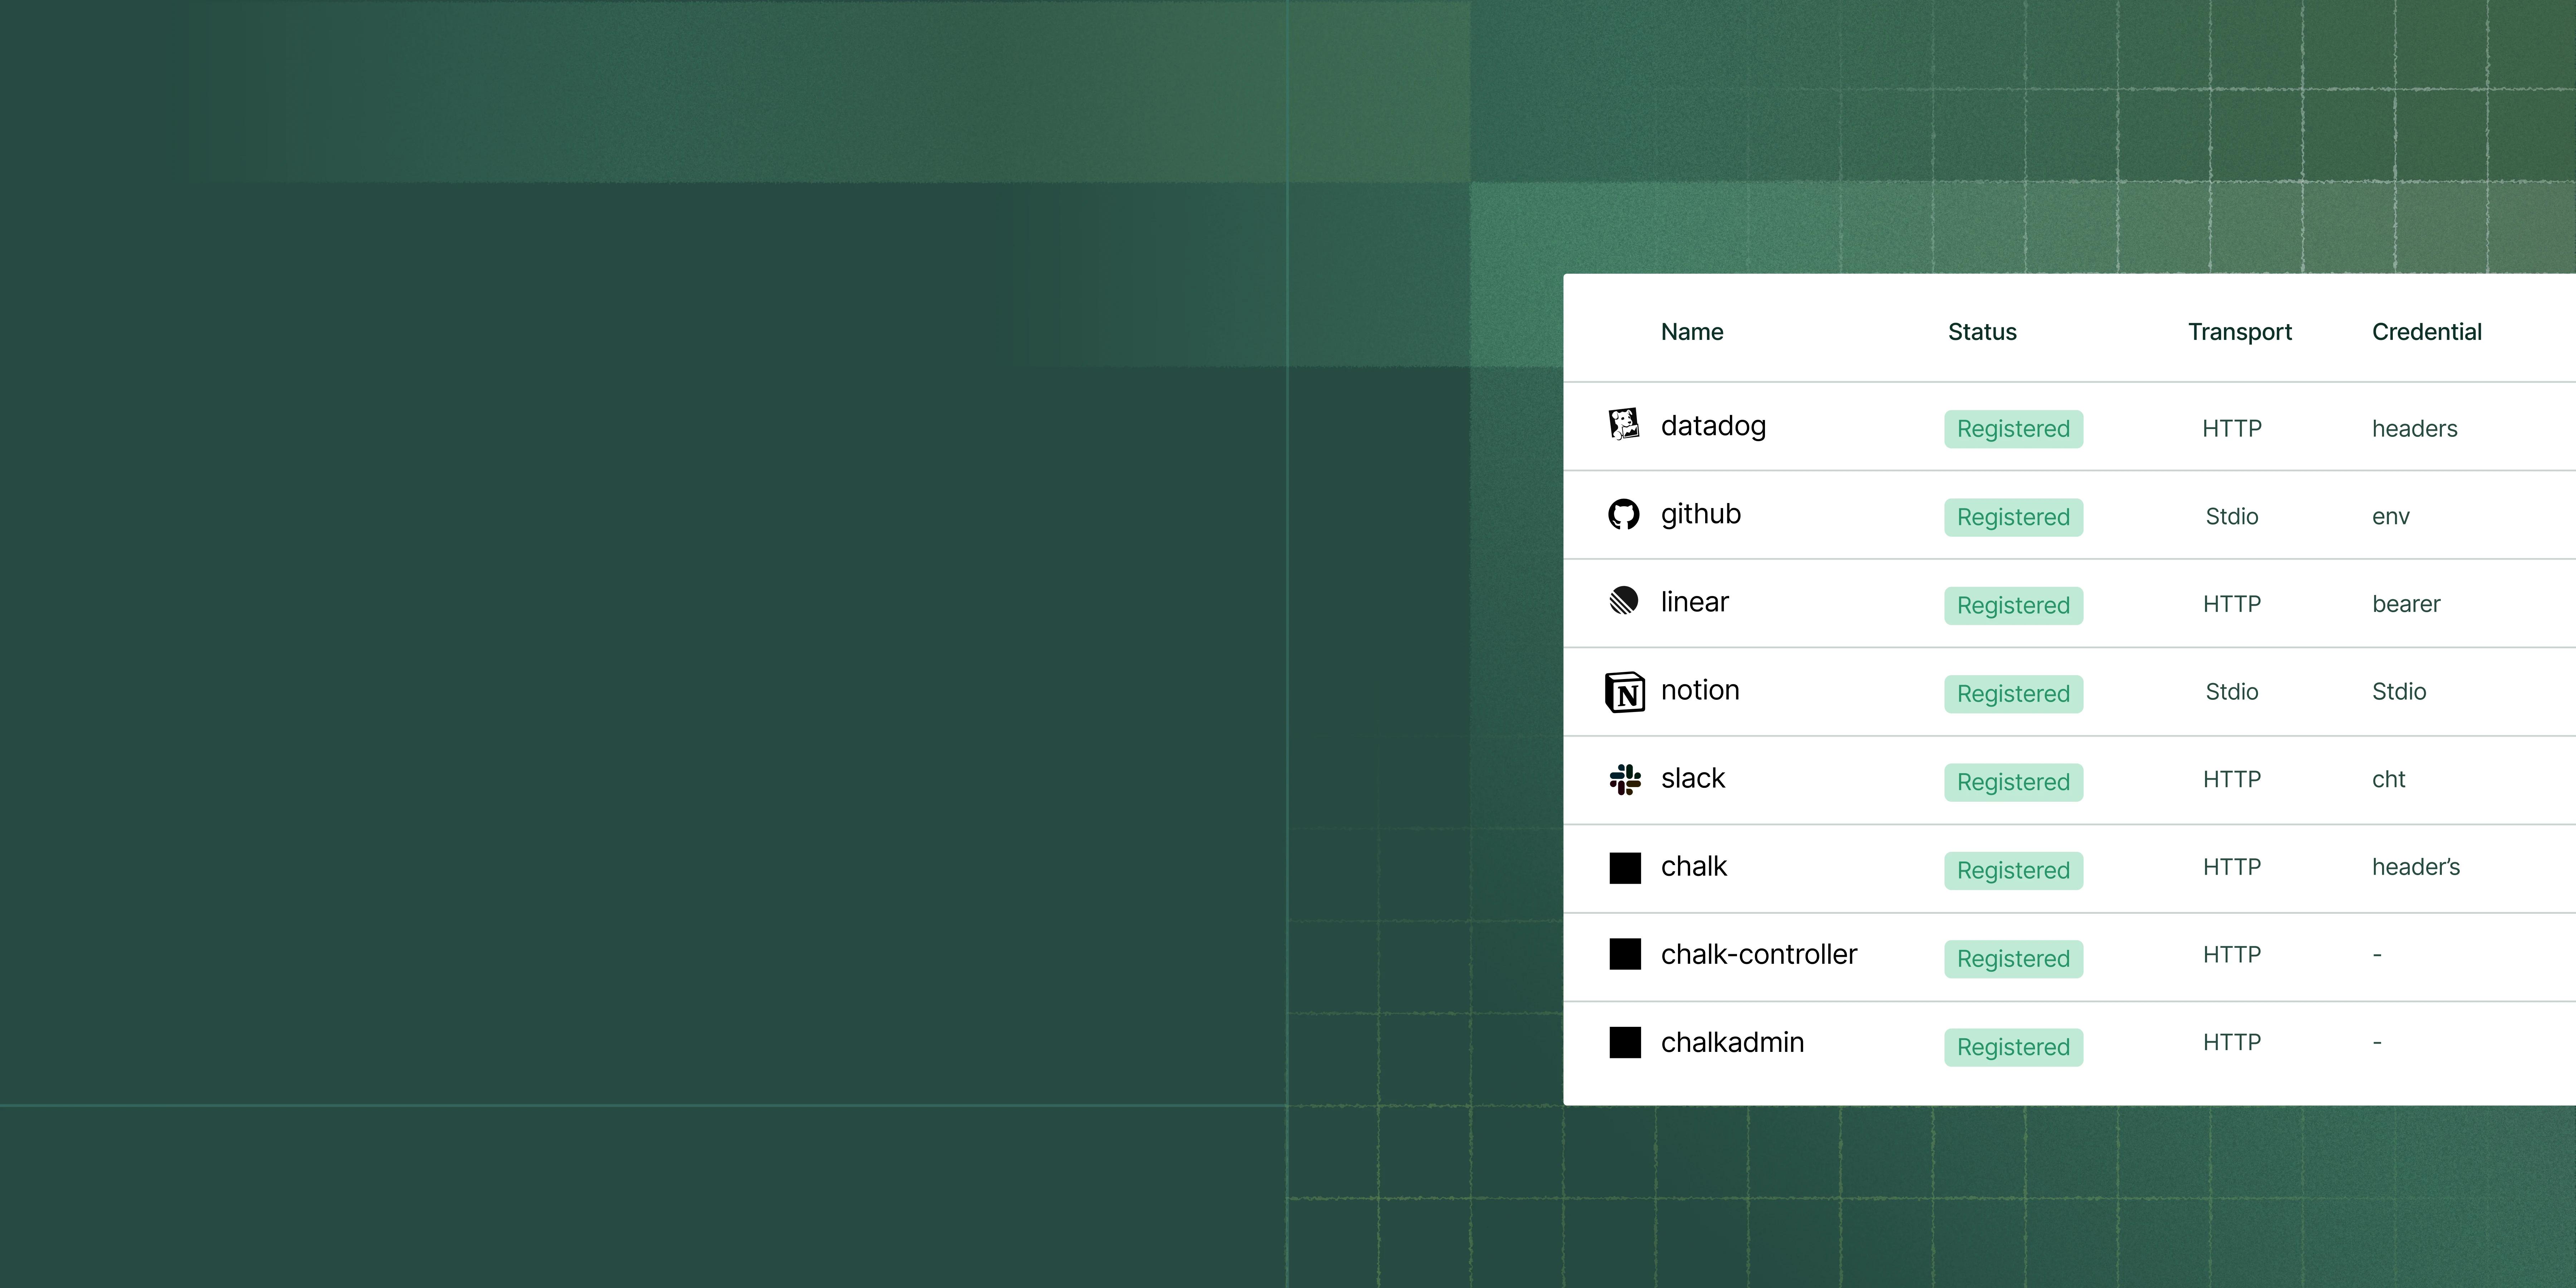This screenshot has width=2576, height=1288.
Task: Click the Registered badge for notion
Action: [x=2013, y=693]
